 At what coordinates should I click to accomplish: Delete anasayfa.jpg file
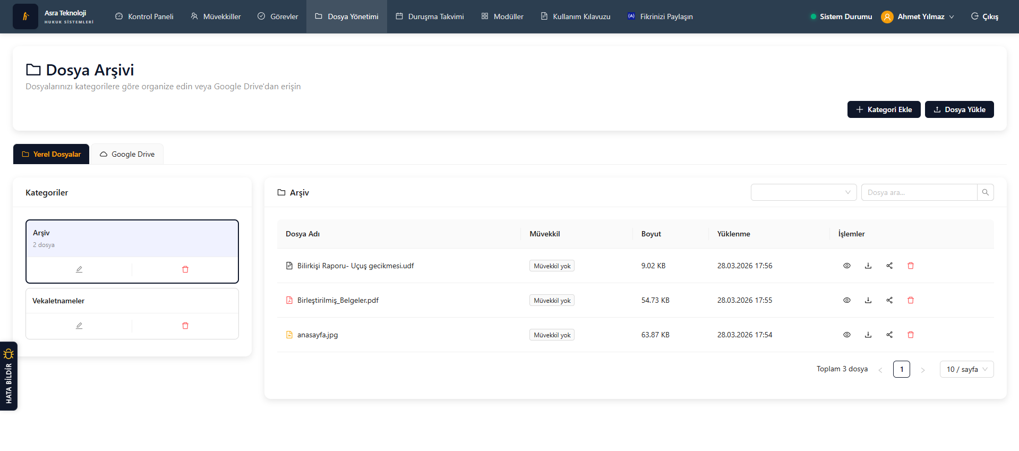pos(911,335)
